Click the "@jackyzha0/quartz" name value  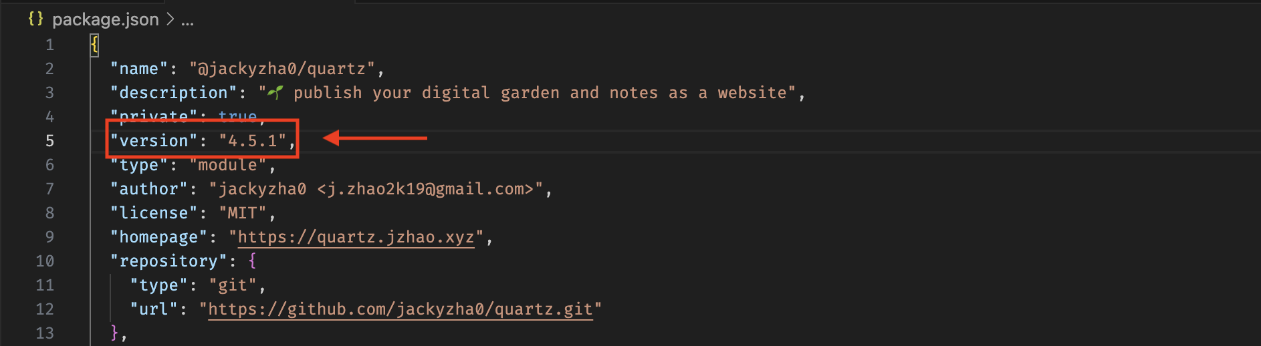coord(281,69)
